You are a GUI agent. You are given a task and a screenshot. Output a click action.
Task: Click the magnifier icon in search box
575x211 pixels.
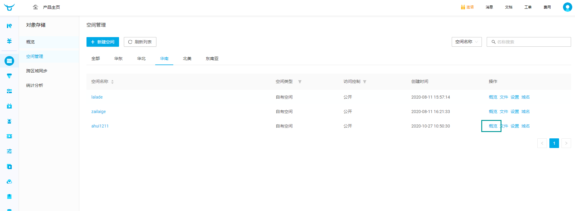[493, 42]
